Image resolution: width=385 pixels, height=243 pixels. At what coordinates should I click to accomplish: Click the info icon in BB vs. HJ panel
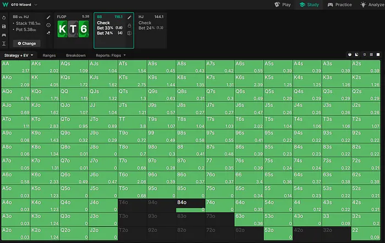(48, 25)
